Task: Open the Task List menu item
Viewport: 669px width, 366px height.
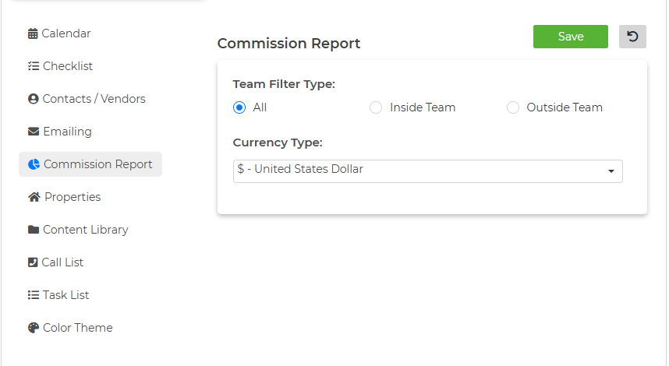Action: click(58, 295)
